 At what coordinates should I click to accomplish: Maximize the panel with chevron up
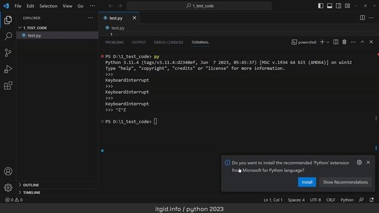pos(362,42)
